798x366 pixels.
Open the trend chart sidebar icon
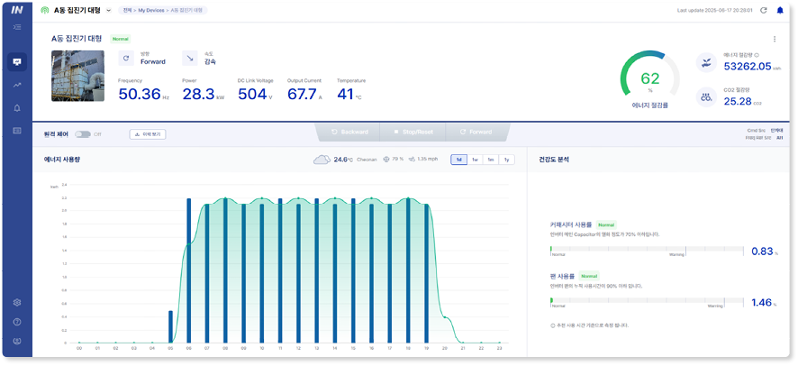(17, 85)
